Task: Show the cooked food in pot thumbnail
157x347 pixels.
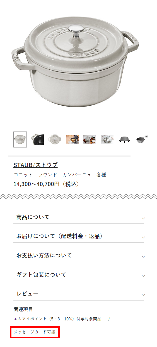Action: pos(72,139)
